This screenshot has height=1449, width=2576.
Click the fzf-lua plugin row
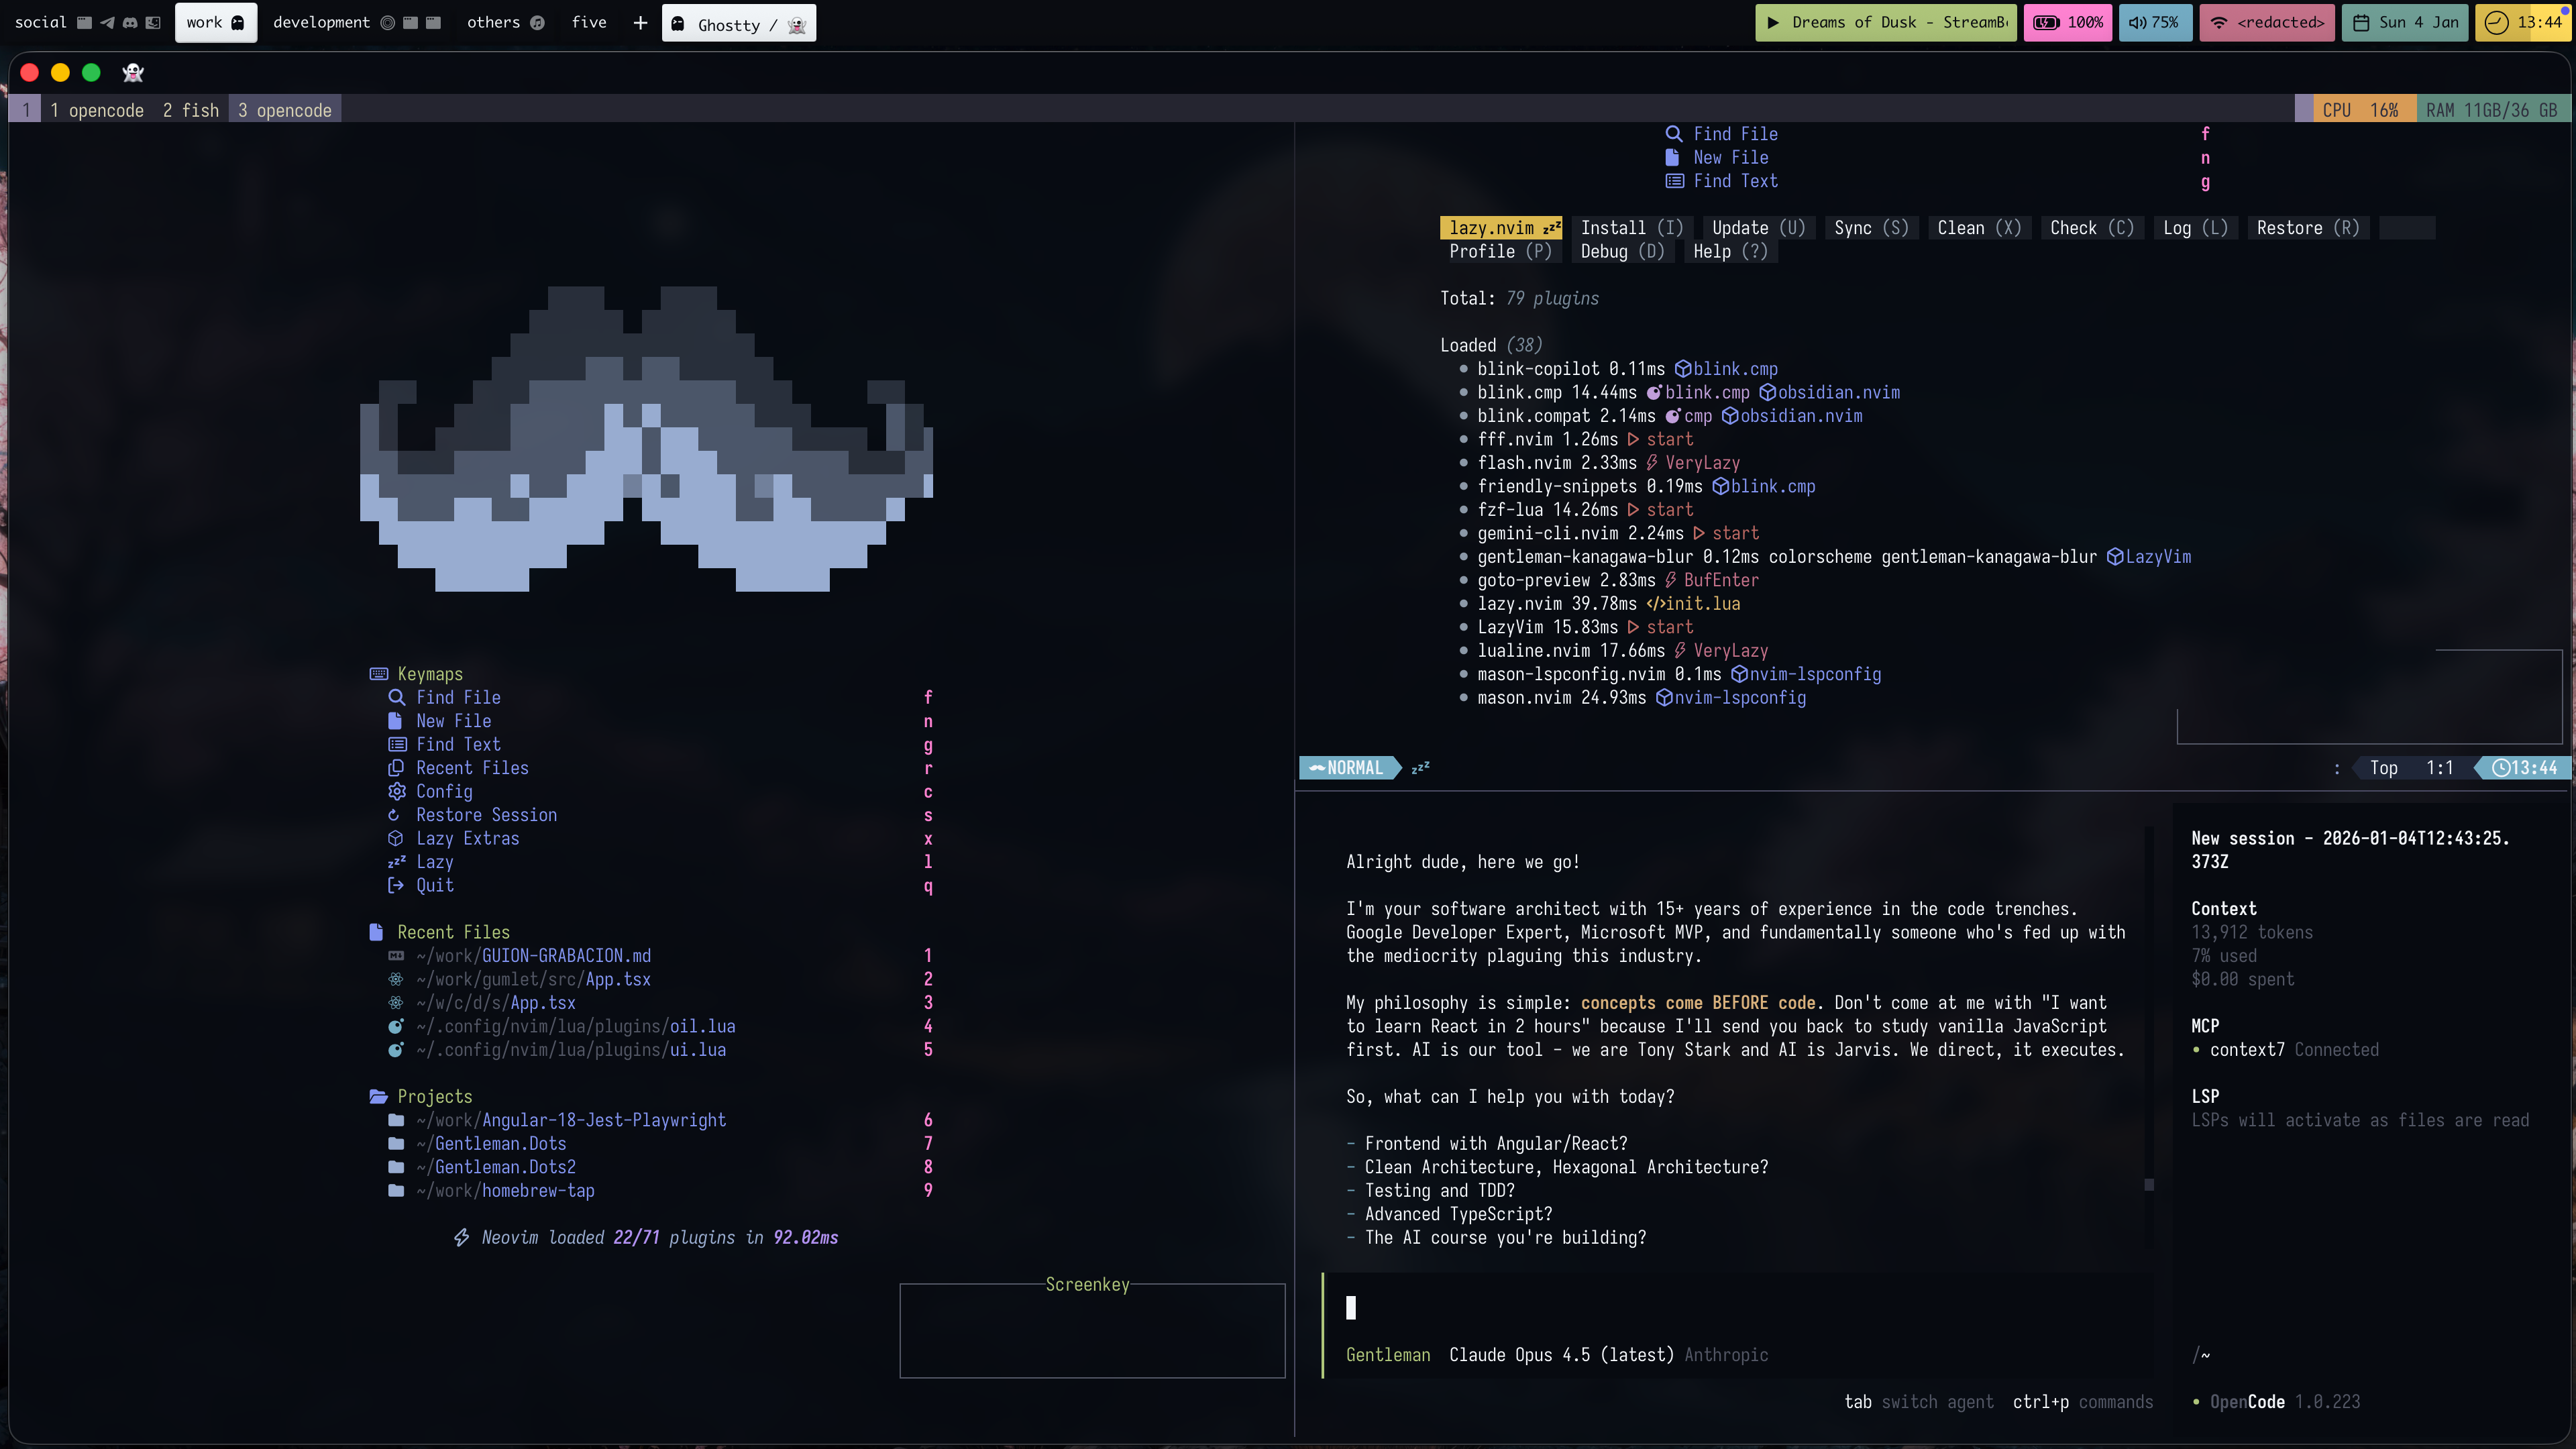[x=1576, y=510]
